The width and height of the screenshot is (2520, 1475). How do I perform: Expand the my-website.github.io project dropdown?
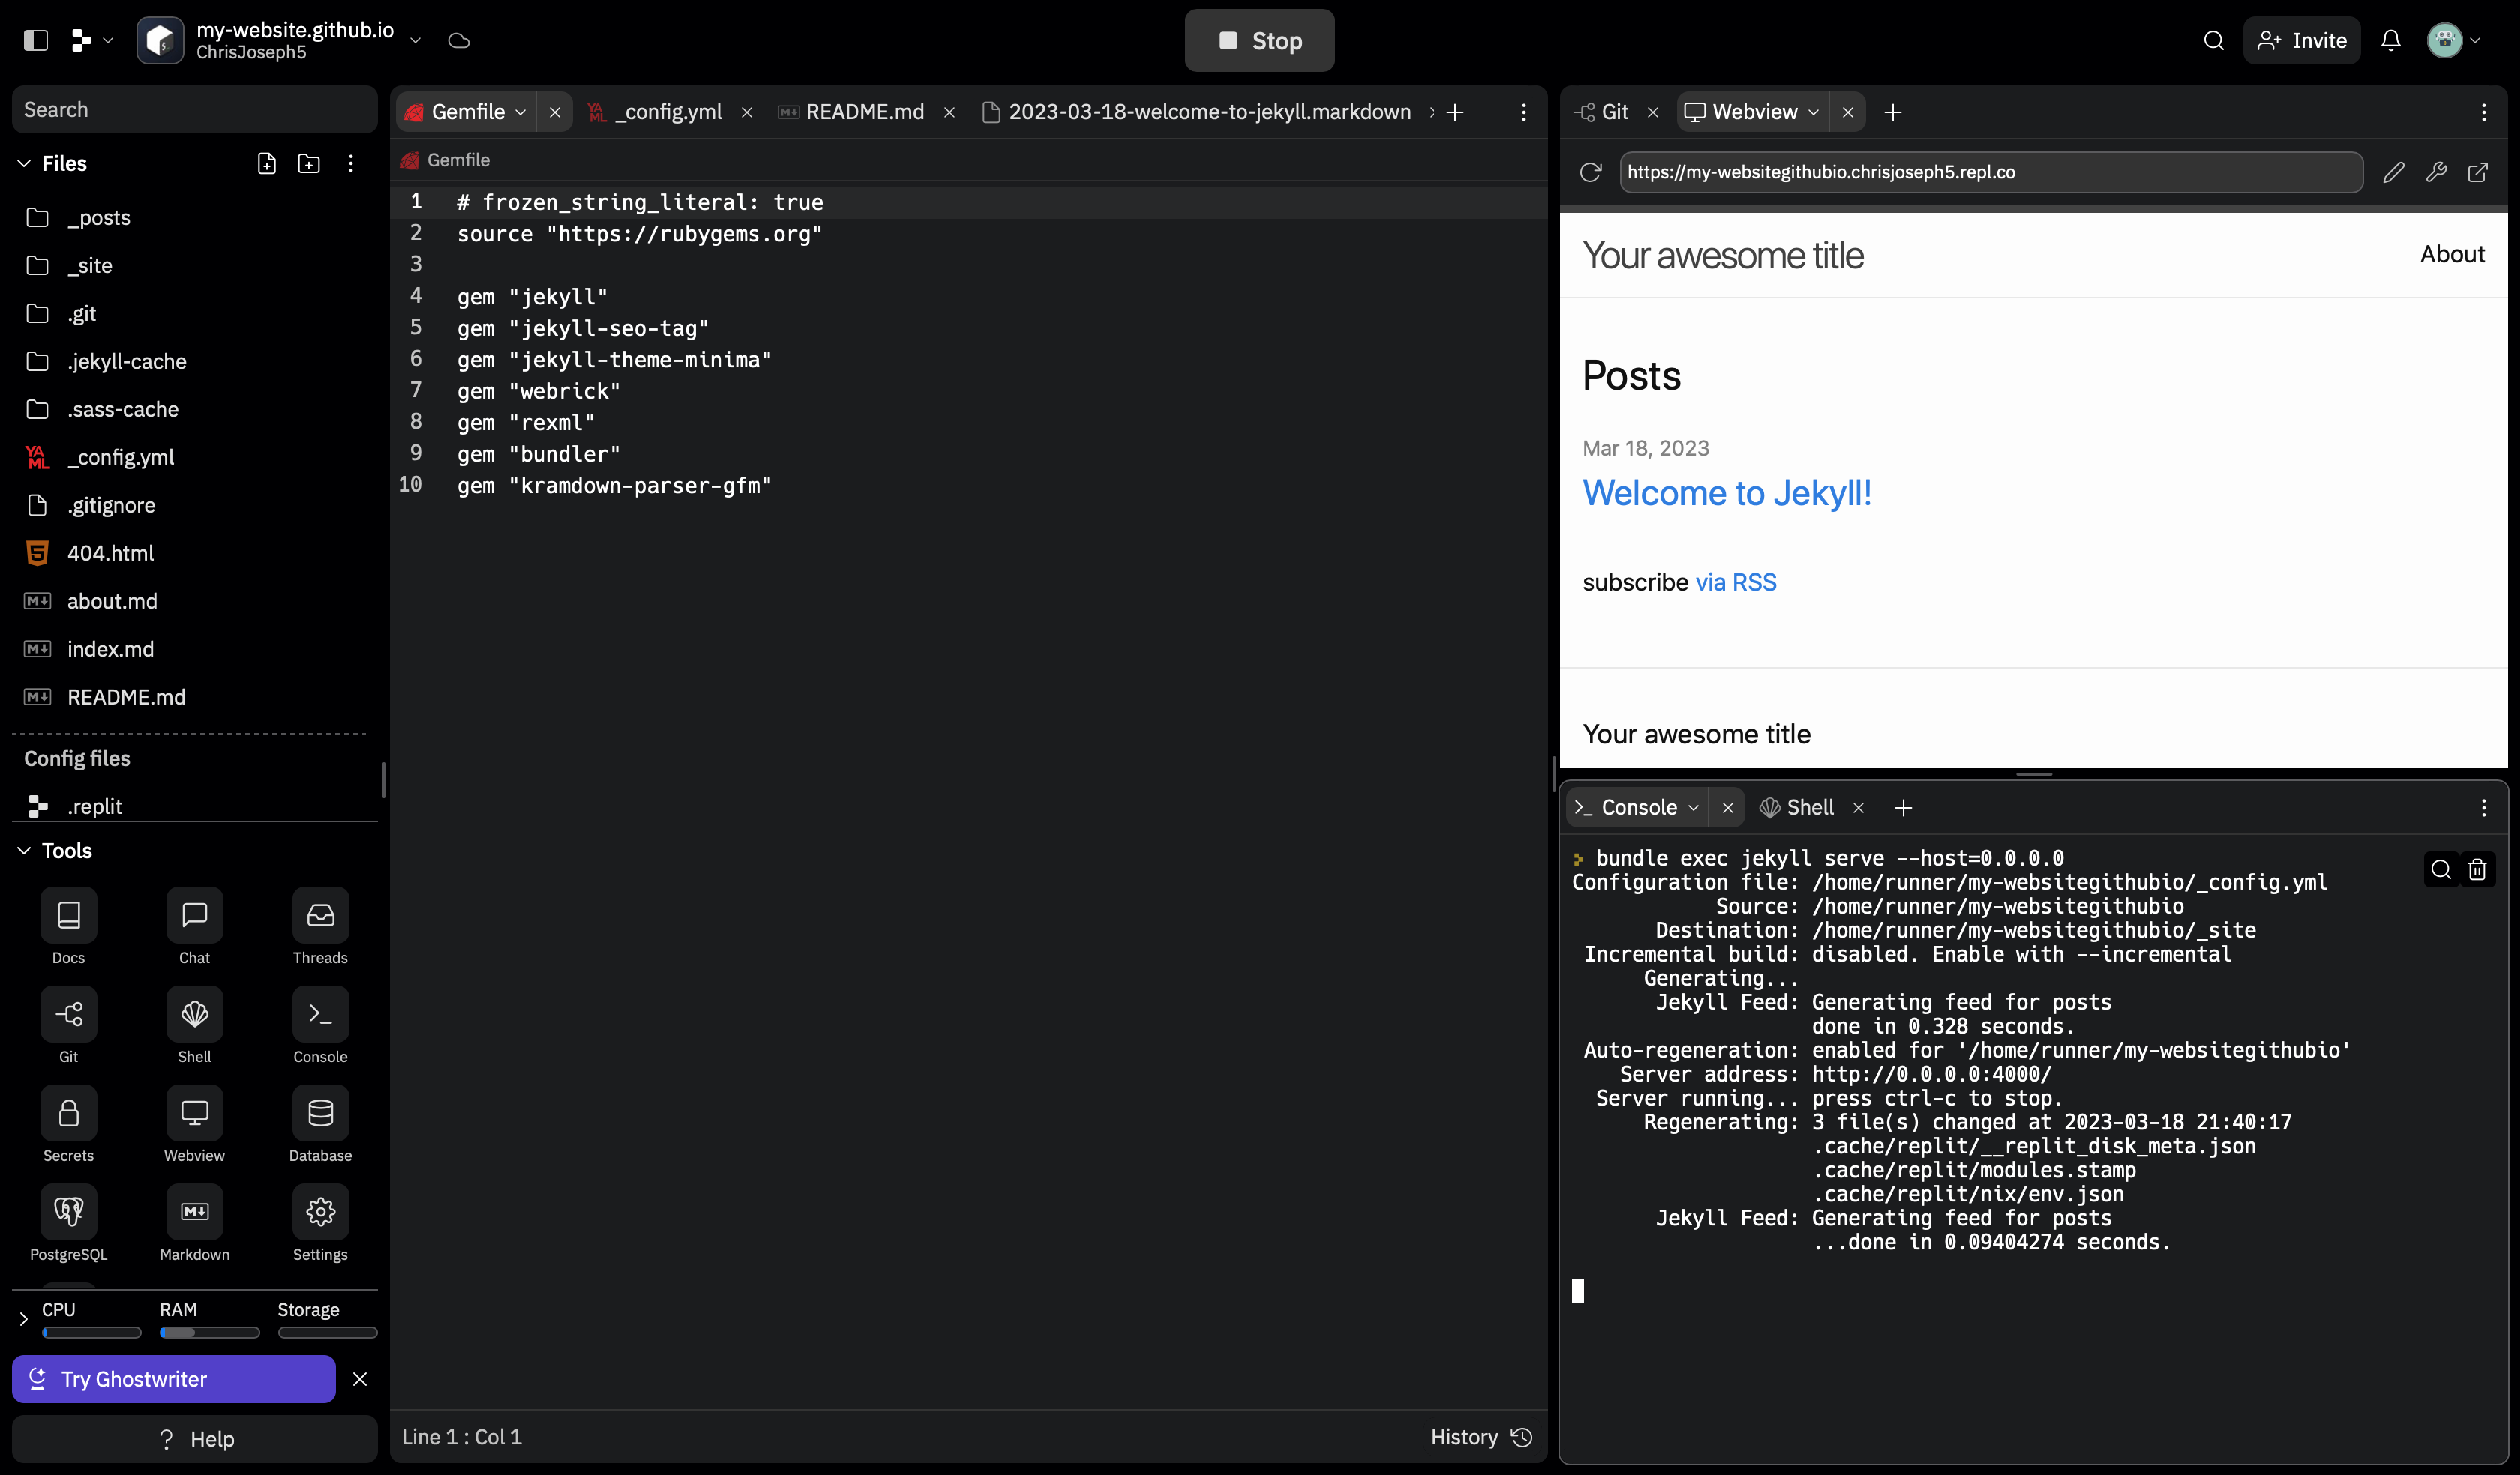pos(415,40)
